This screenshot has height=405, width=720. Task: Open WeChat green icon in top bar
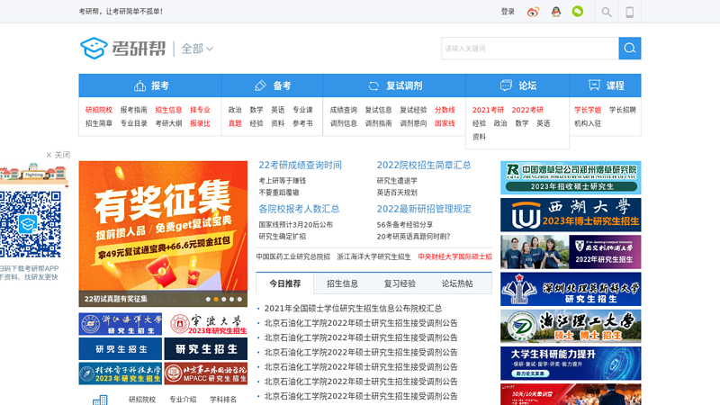[x=578, y=12]
